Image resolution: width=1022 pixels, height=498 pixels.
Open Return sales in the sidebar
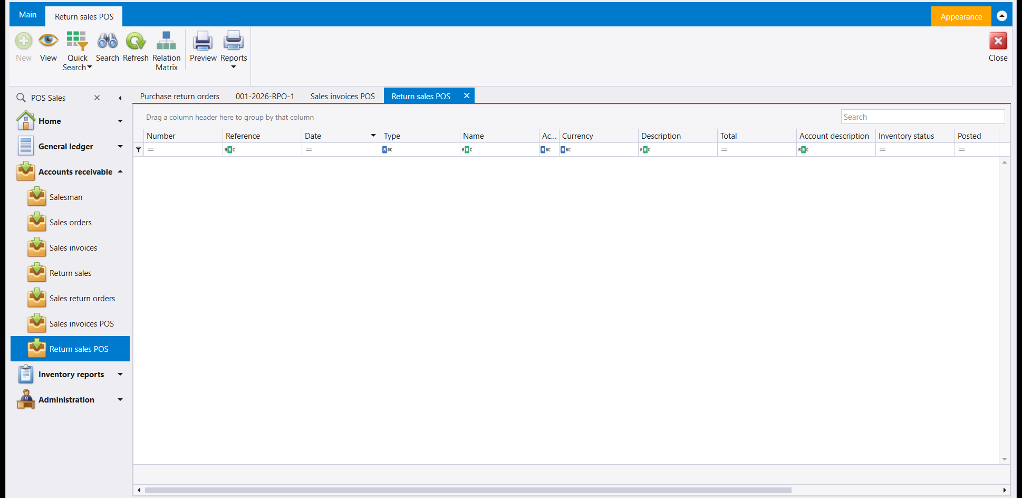coord(70,273)
